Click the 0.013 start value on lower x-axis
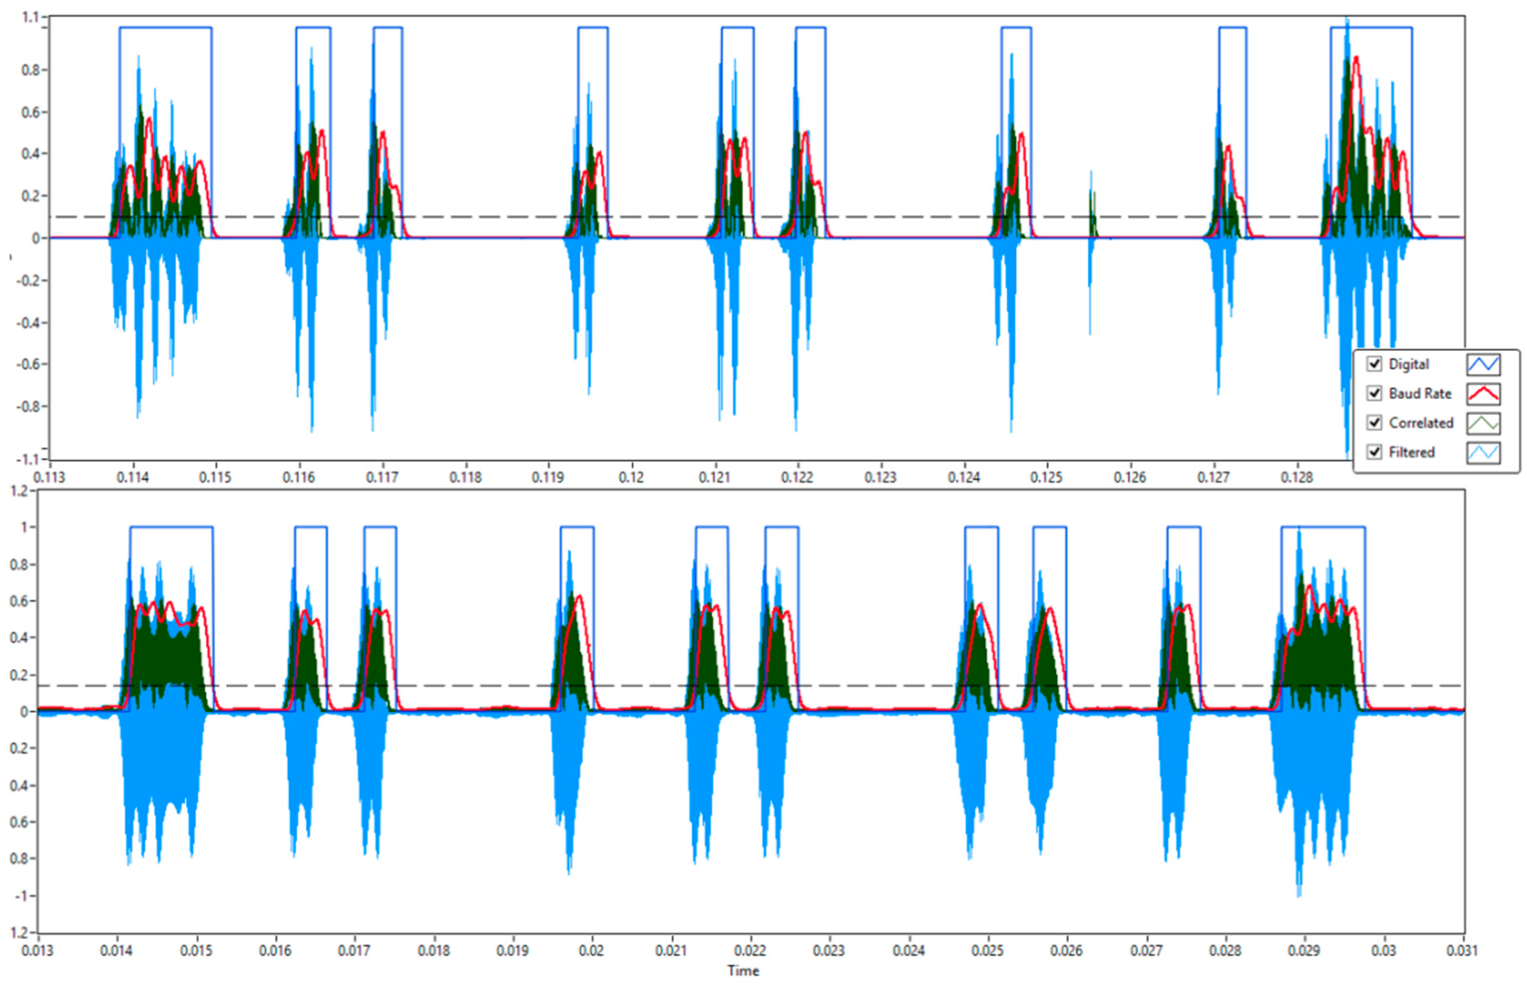Image resolution: width=1527 pixels, height=987 pixels. pyautogui.click(x=38, y=950)
